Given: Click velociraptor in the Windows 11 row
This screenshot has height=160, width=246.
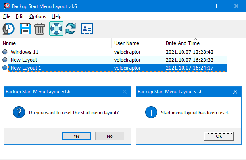Looking at the screenshot, I should coord(127,52).
